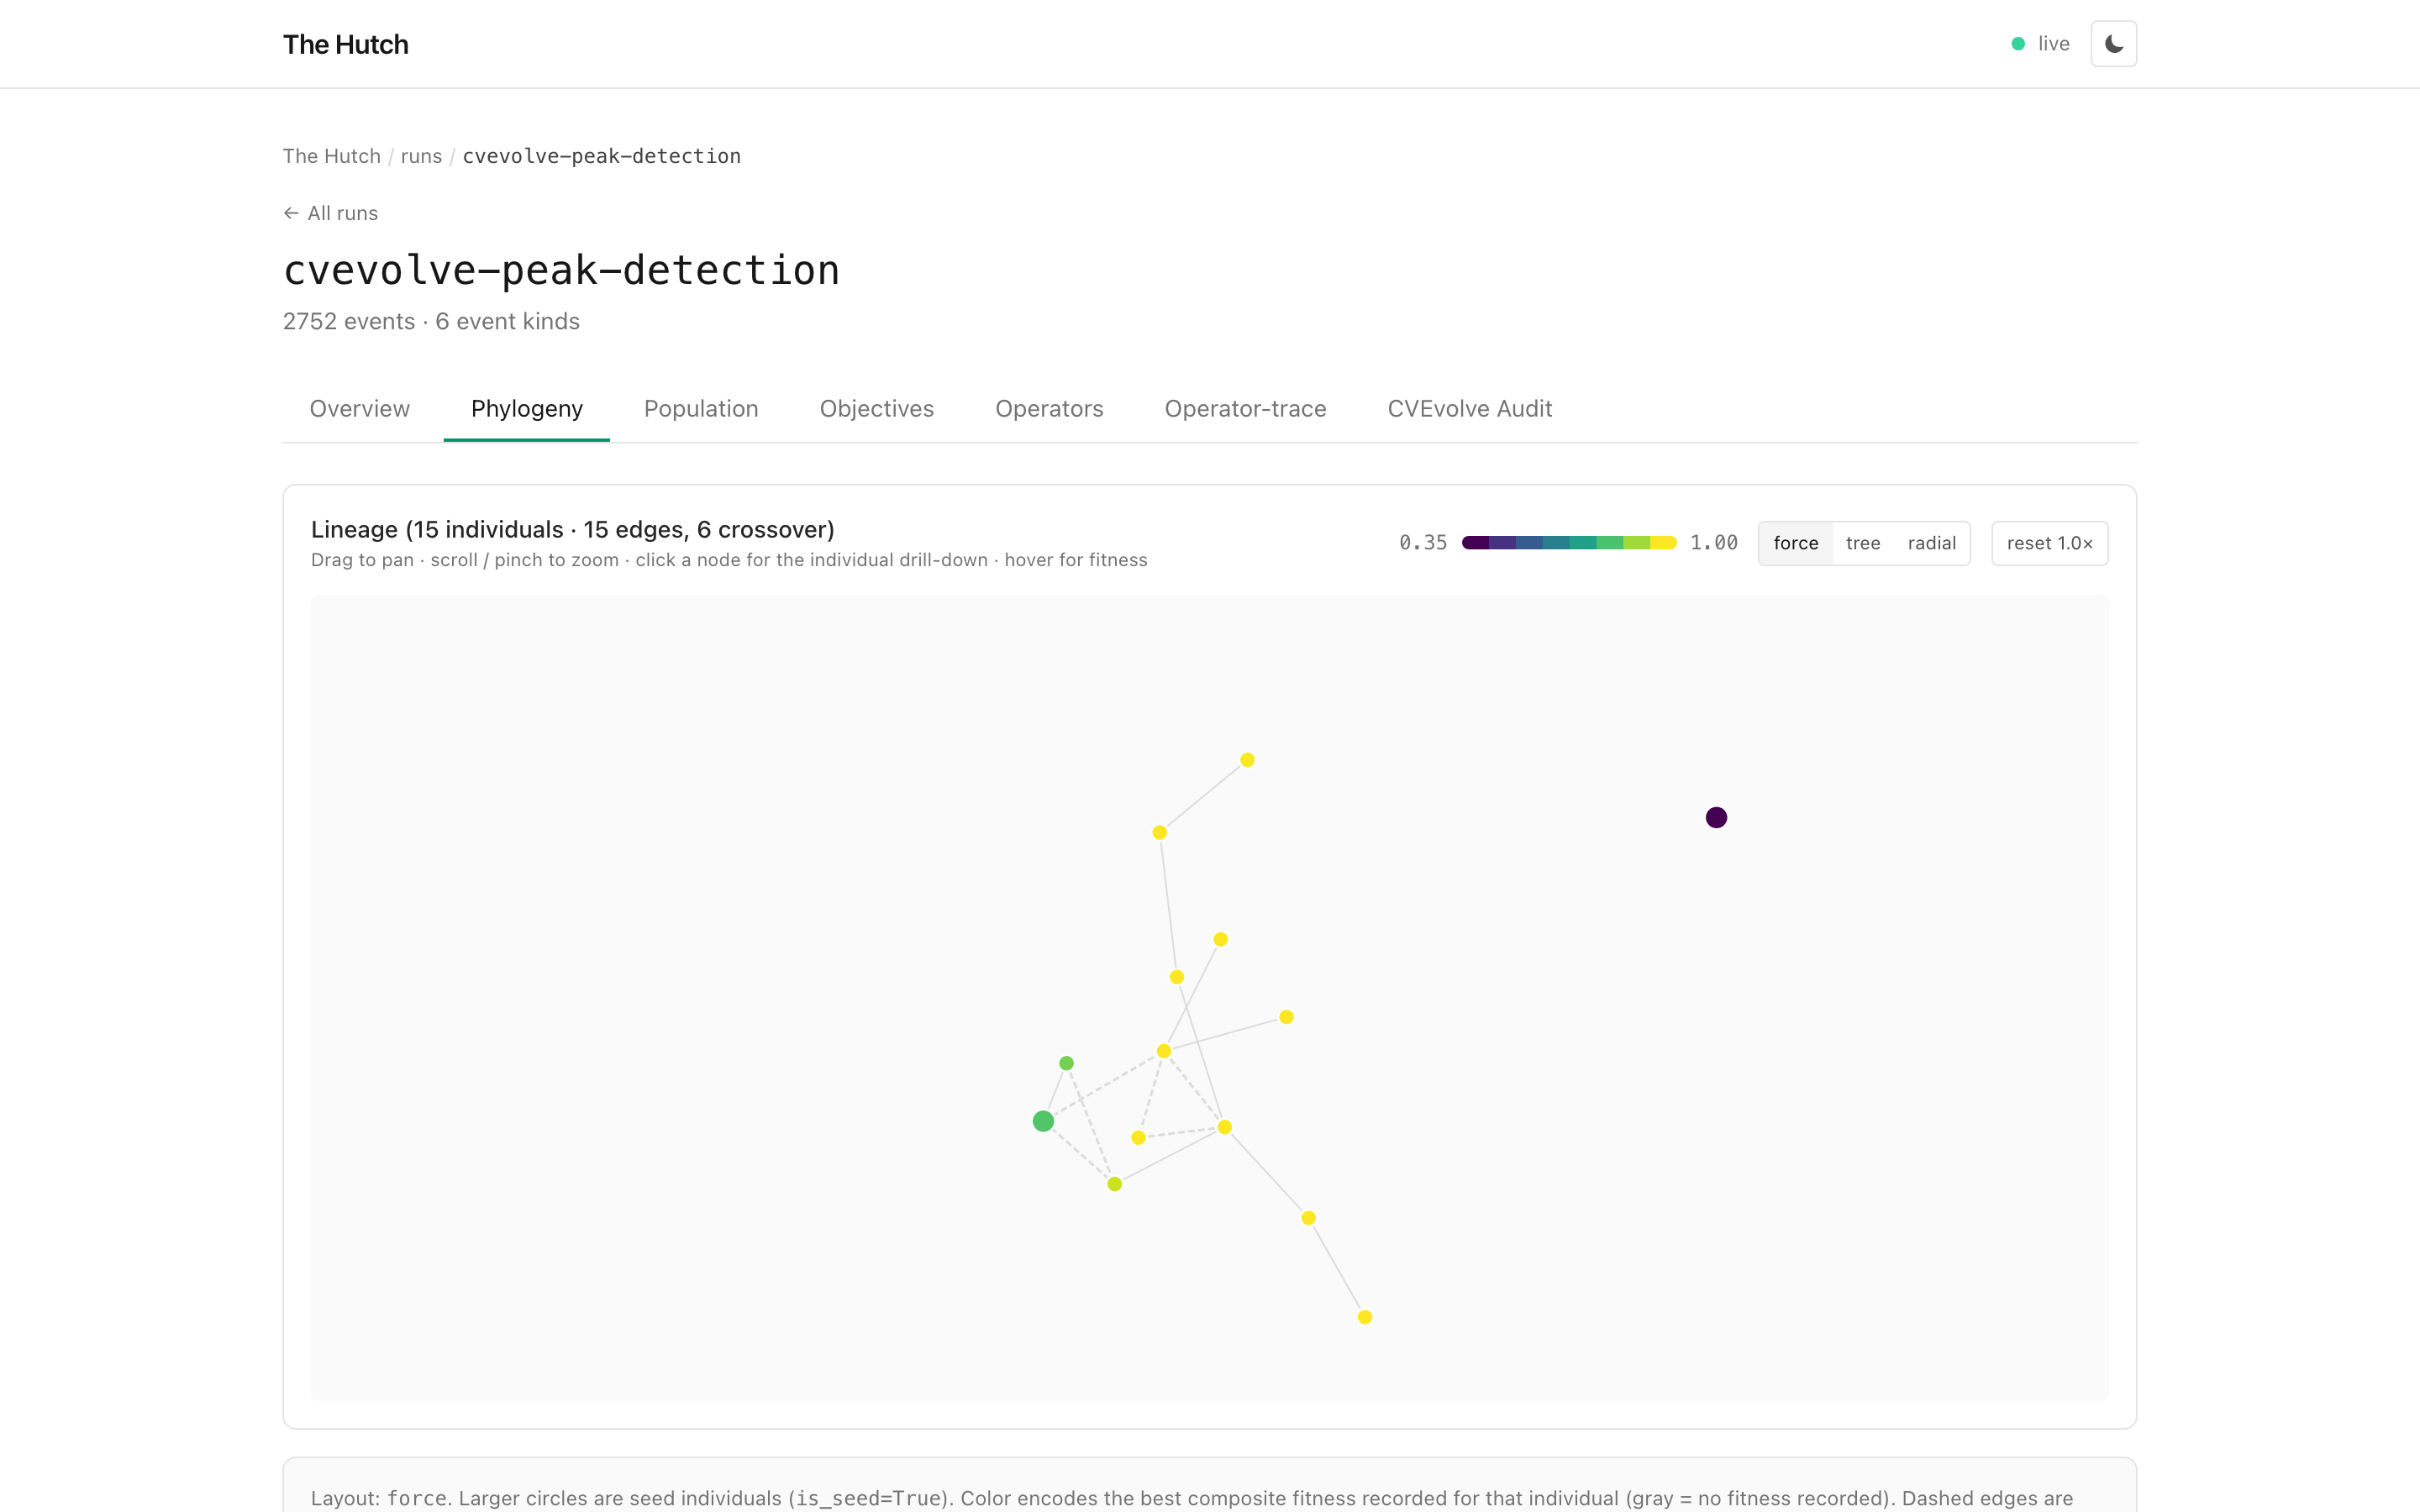Viewport: 2420px width, 1512px height.
Task: Open The Hutch breadcrumb link
Action: click(332, 156)
